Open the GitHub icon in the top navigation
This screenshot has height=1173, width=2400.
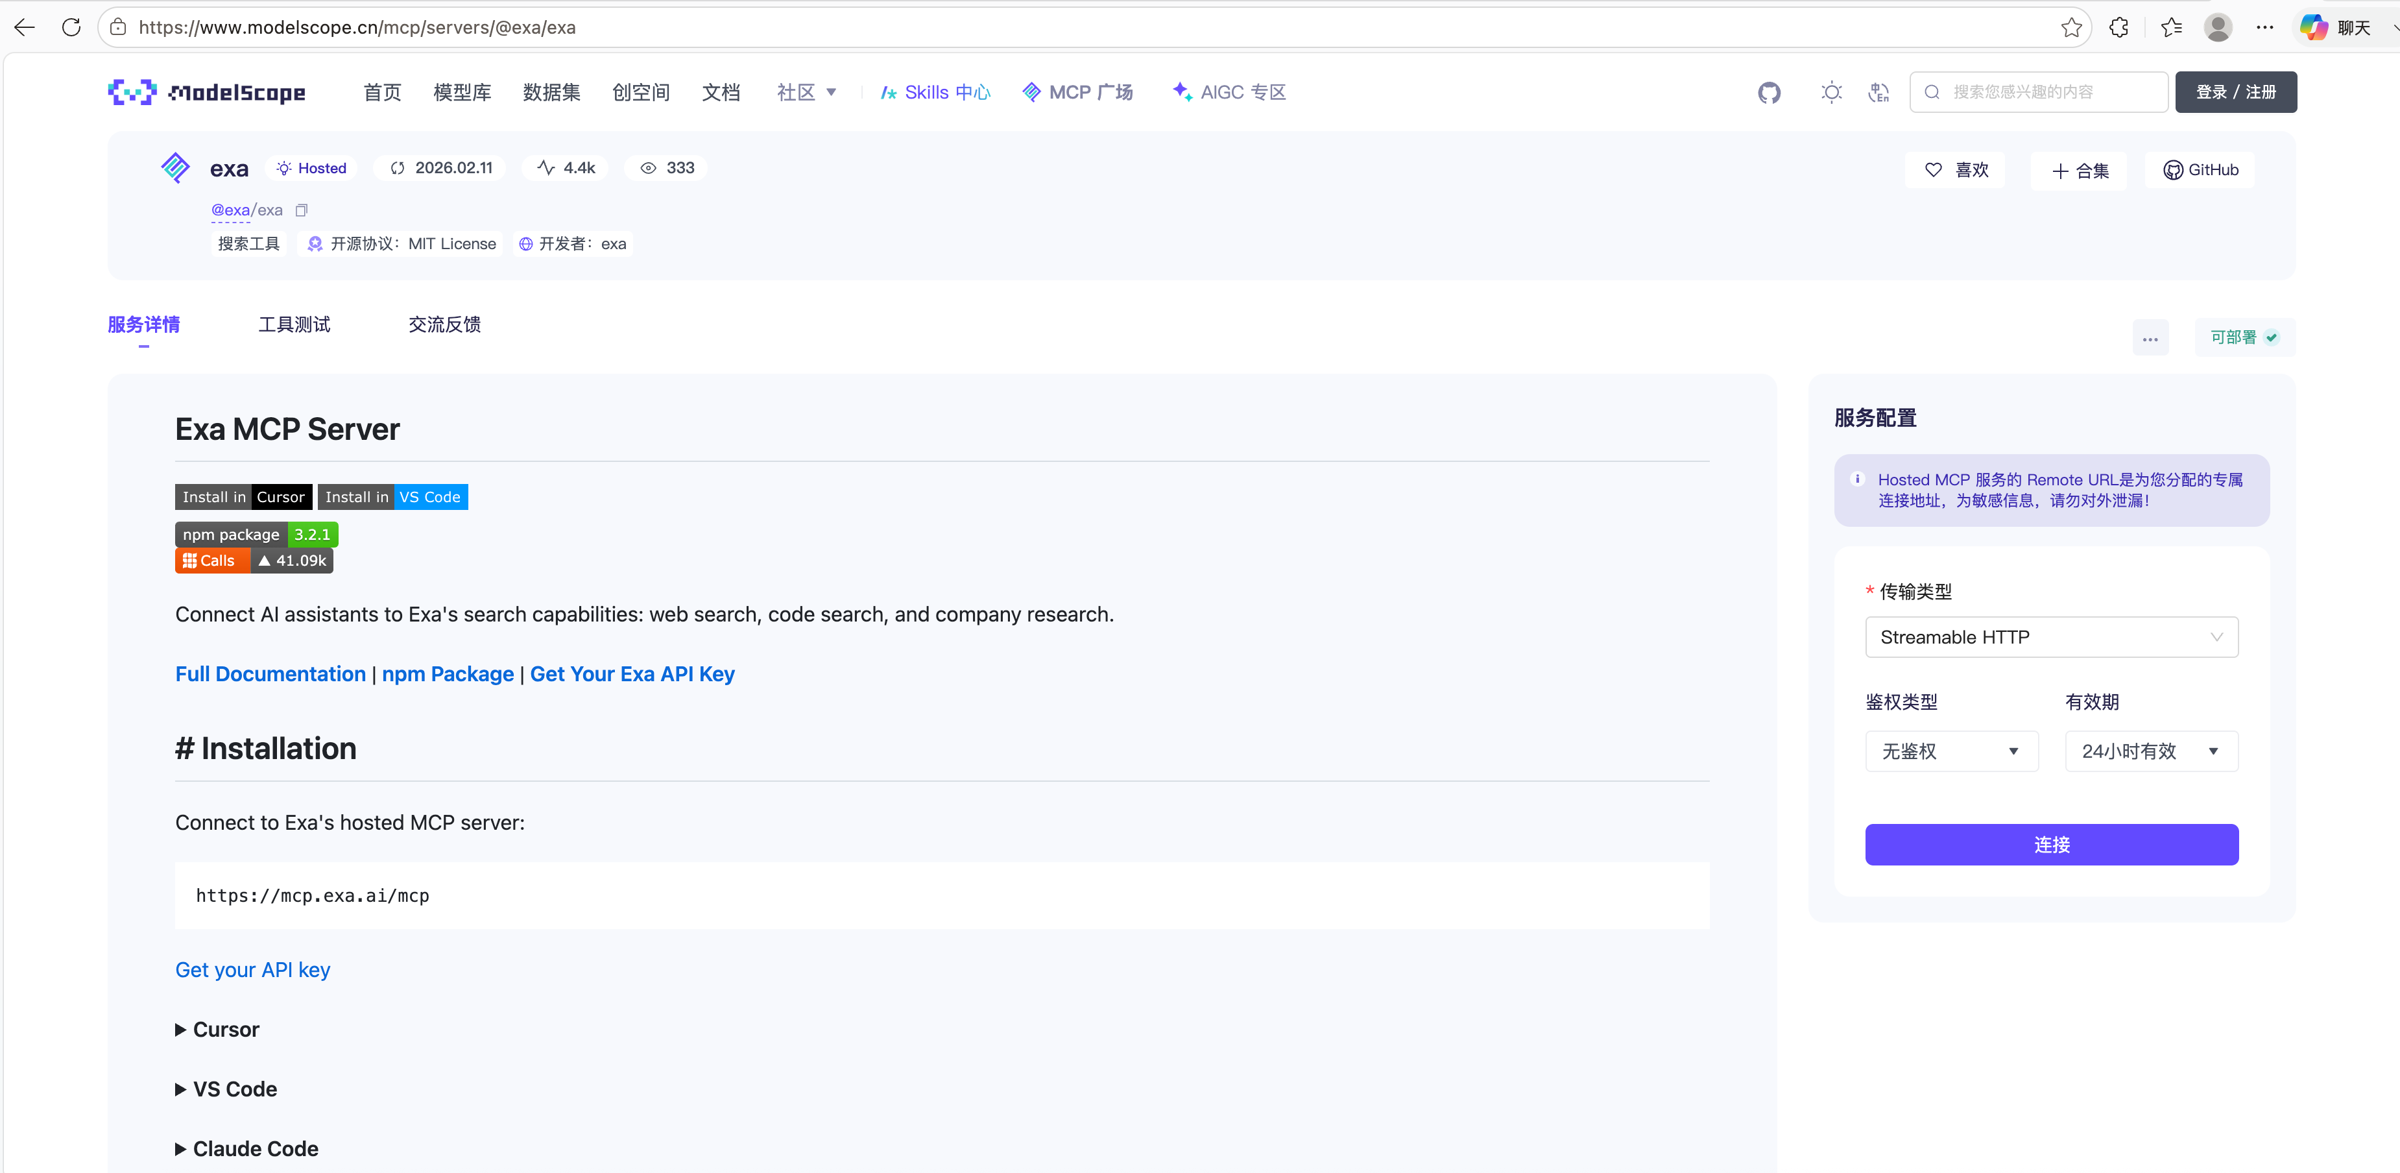[x=1768, y=92]
